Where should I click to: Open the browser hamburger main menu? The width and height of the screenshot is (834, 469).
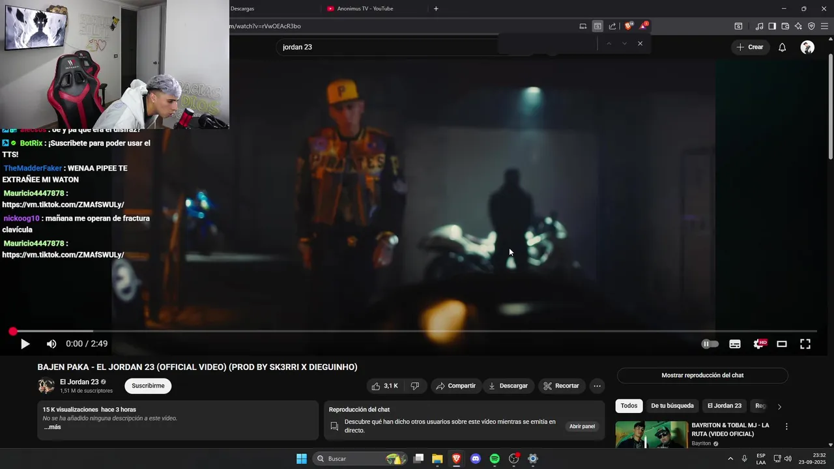coord(824,26)
